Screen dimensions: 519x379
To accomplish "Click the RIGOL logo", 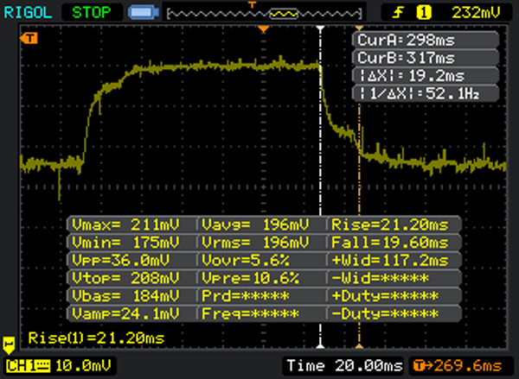I will (28, 13).
